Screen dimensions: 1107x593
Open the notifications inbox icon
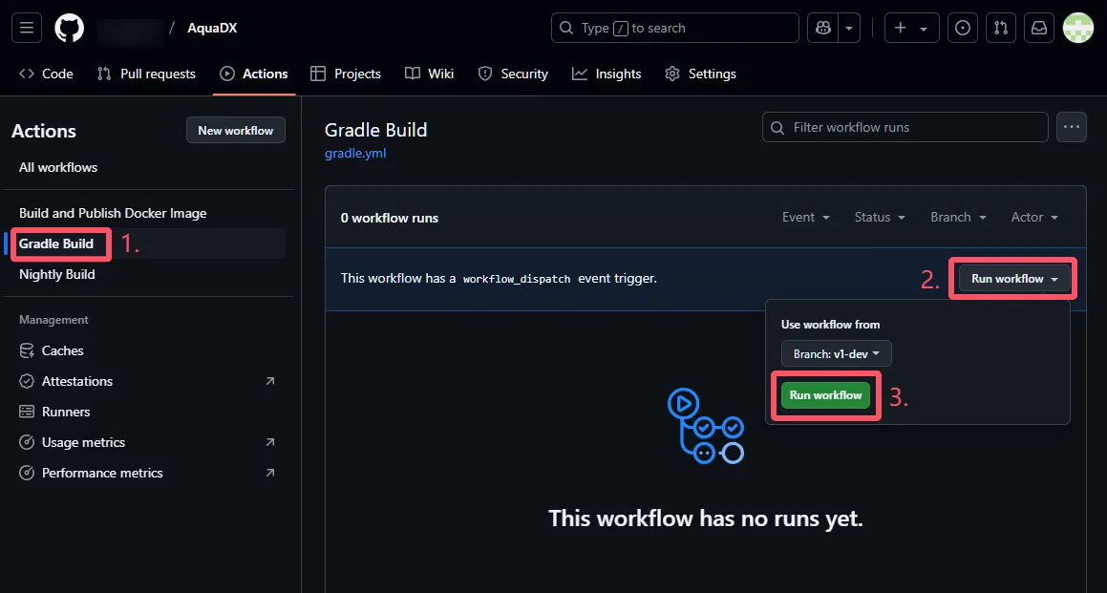tap(1038, 28)
